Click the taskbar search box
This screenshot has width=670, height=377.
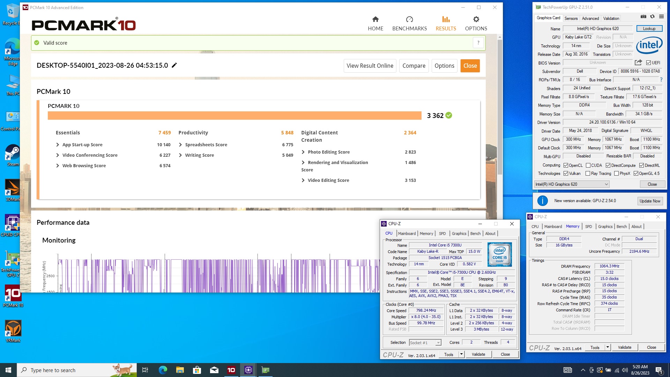77,370
